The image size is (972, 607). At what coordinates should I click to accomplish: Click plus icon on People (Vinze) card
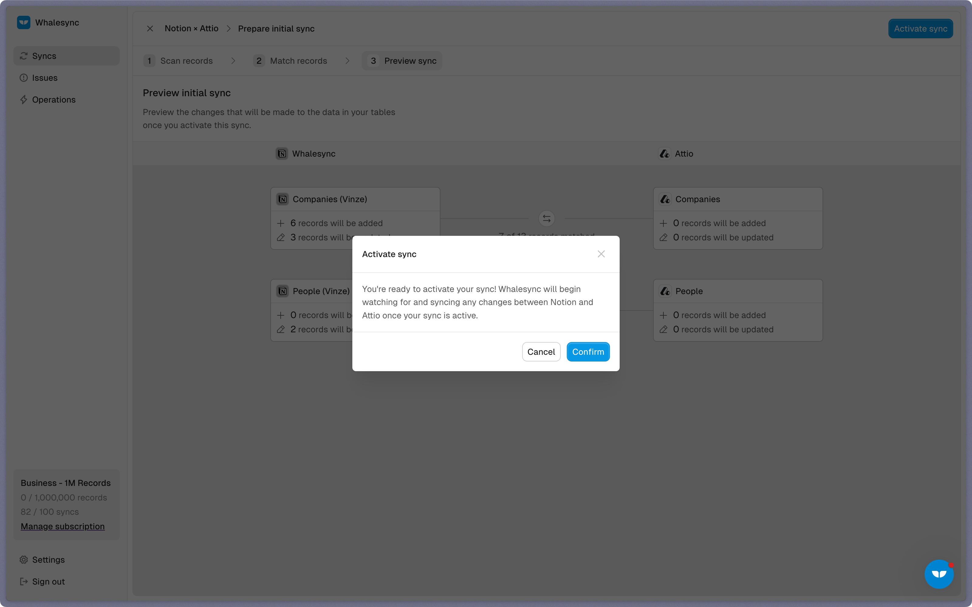coord(281,315)
